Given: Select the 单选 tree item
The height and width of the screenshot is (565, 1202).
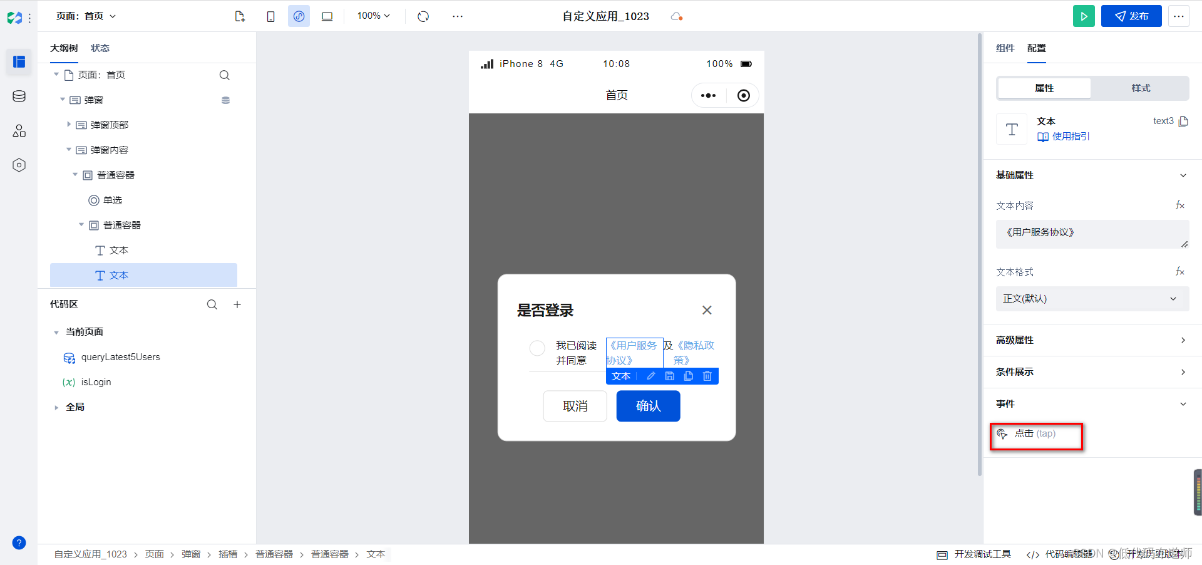Looking at the screenshot, I should point(113,200).
